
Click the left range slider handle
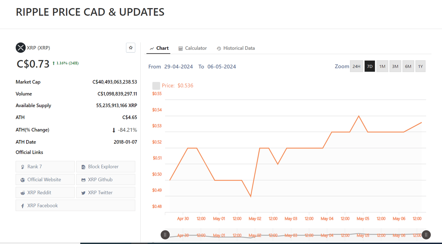[x=165, y=235]
